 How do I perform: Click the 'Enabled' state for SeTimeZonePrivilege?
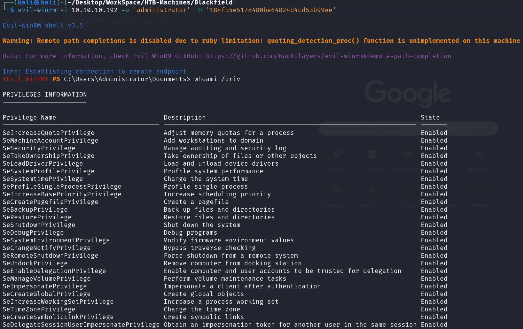click(434, 309)
